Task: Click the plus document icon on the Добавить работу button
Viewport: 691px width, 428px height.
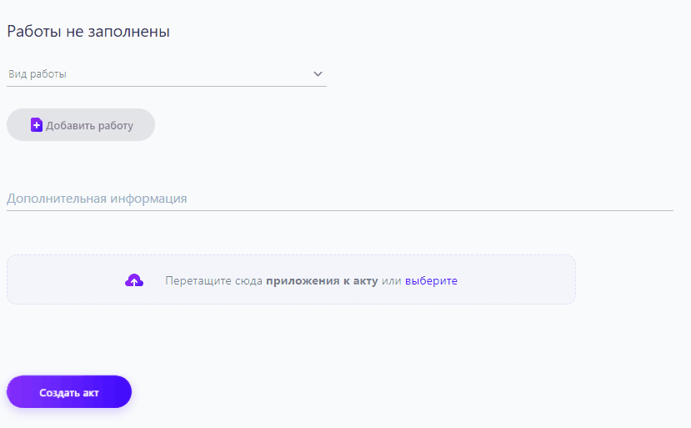Action: coord(36,125)
